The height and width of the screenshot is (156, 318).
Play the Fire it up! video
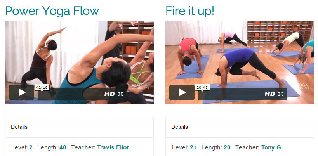(x=182, y=92)
